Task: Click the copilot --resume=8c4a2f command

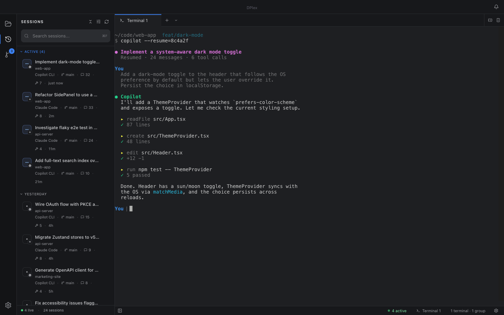Action: click(x=154, y=41)
